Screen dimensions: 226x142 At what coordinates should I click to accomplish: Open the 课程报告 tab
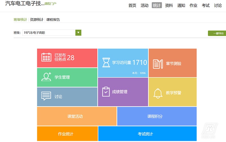pos(53,20)
